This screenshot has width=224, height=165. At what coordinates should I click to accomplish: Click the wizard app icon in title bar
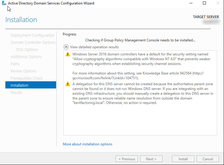4,3
